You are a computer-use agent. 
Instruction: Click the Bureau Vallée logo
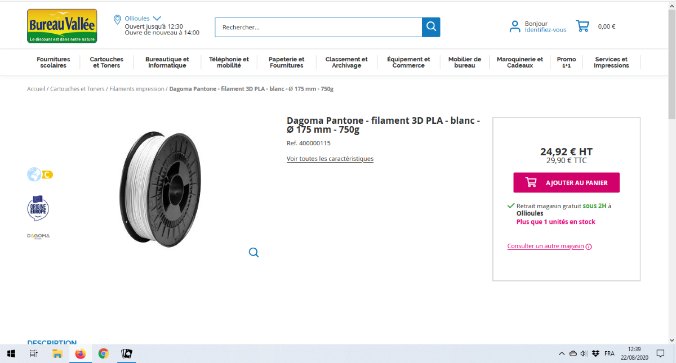pyautogui.click(x=62, y=26)
